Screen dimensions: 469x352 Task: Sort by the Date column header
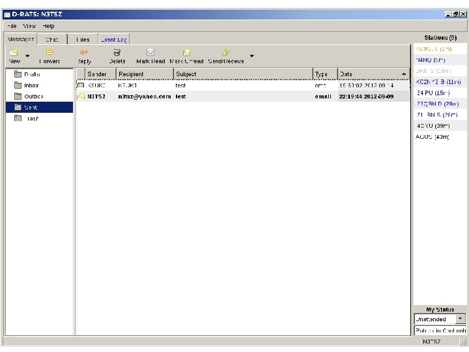pyautogui.click(x=374, y=74)
